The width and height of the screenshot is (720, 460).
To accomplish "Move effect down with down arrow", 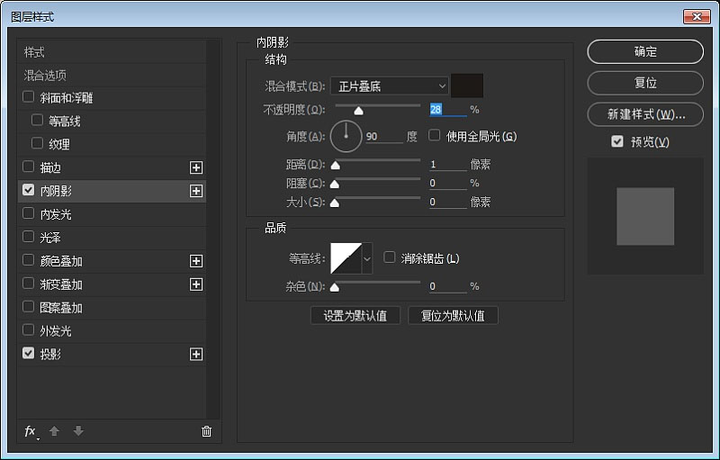I will 78,431.
